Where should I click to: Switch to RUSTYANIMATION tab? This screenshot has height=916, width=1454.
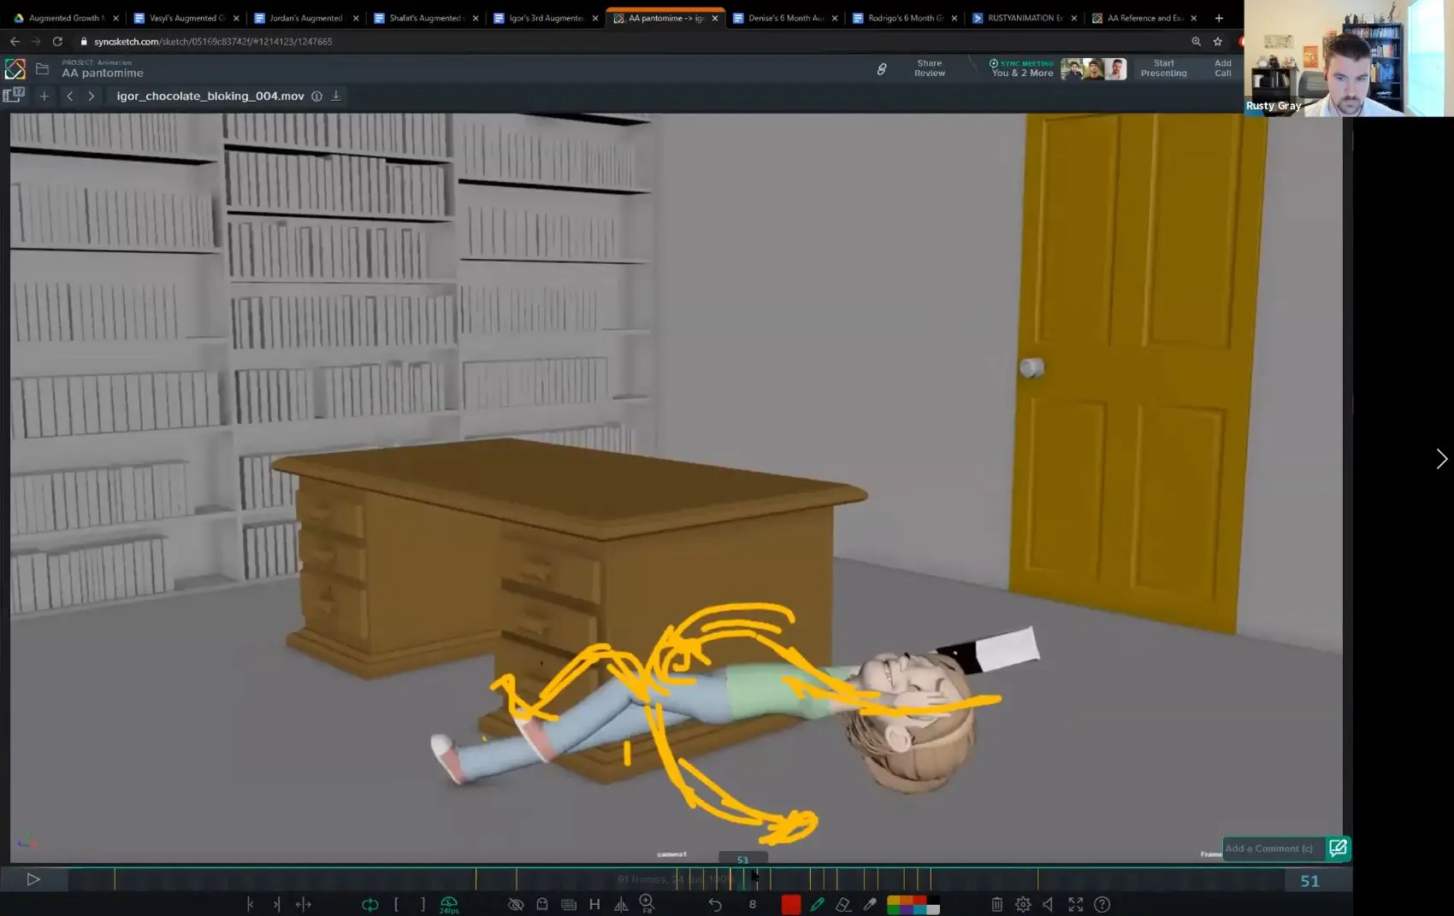click(1025, 18)
